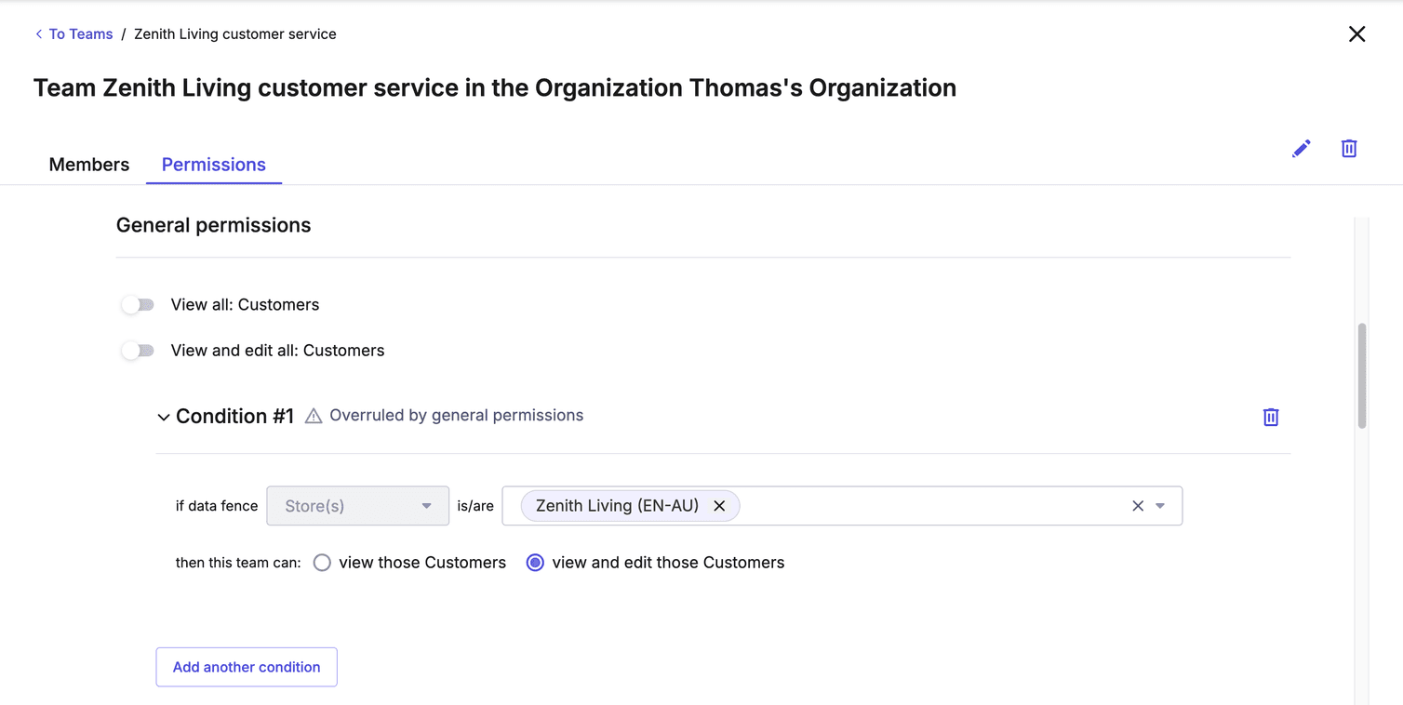Enable View and edit all: Customers
Screen dimensions: 1403x705
coord(138,351)
